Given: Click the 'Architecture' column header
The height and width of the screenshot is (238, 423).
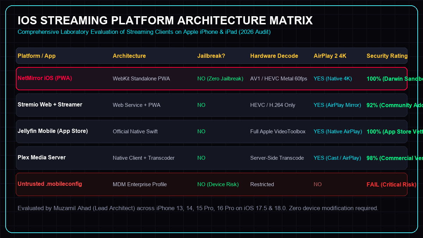Looking at the screenshot, I should pyautogui.click(x=129, y=56).
